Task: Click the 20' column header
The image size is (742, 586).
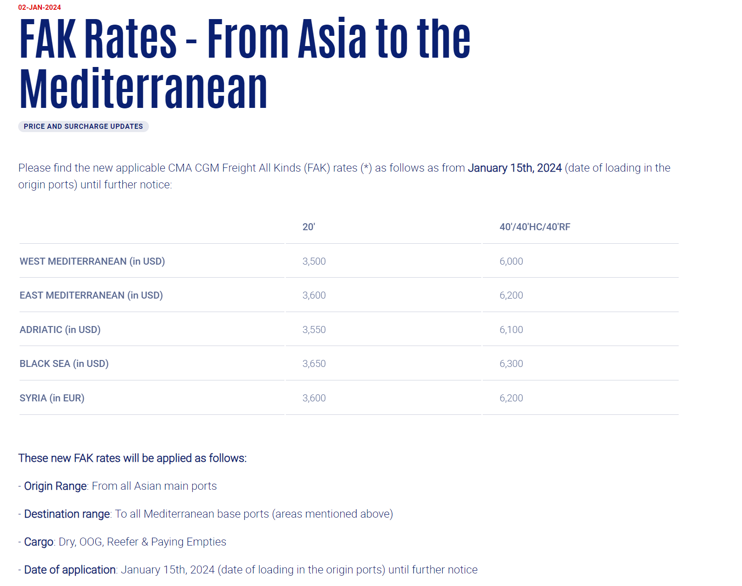Action: click(309, 227)
